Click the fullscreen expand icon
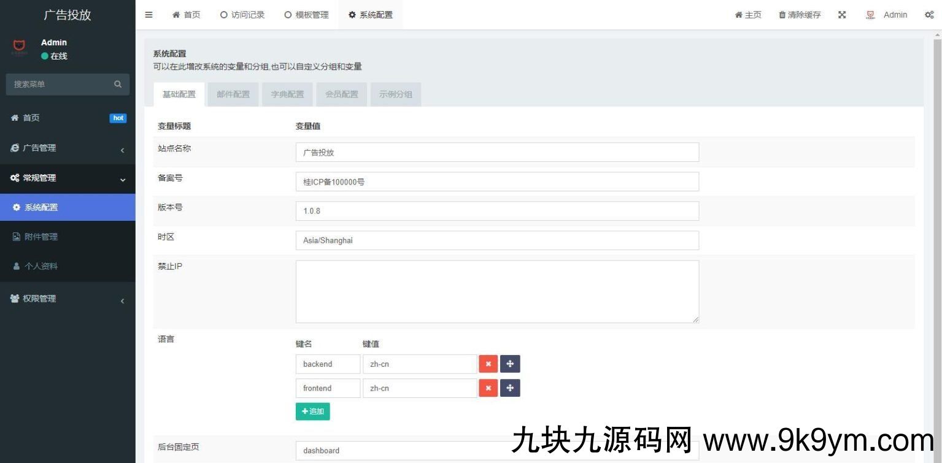The width and height of the screenshot is (942, 463). coord(842,15)
